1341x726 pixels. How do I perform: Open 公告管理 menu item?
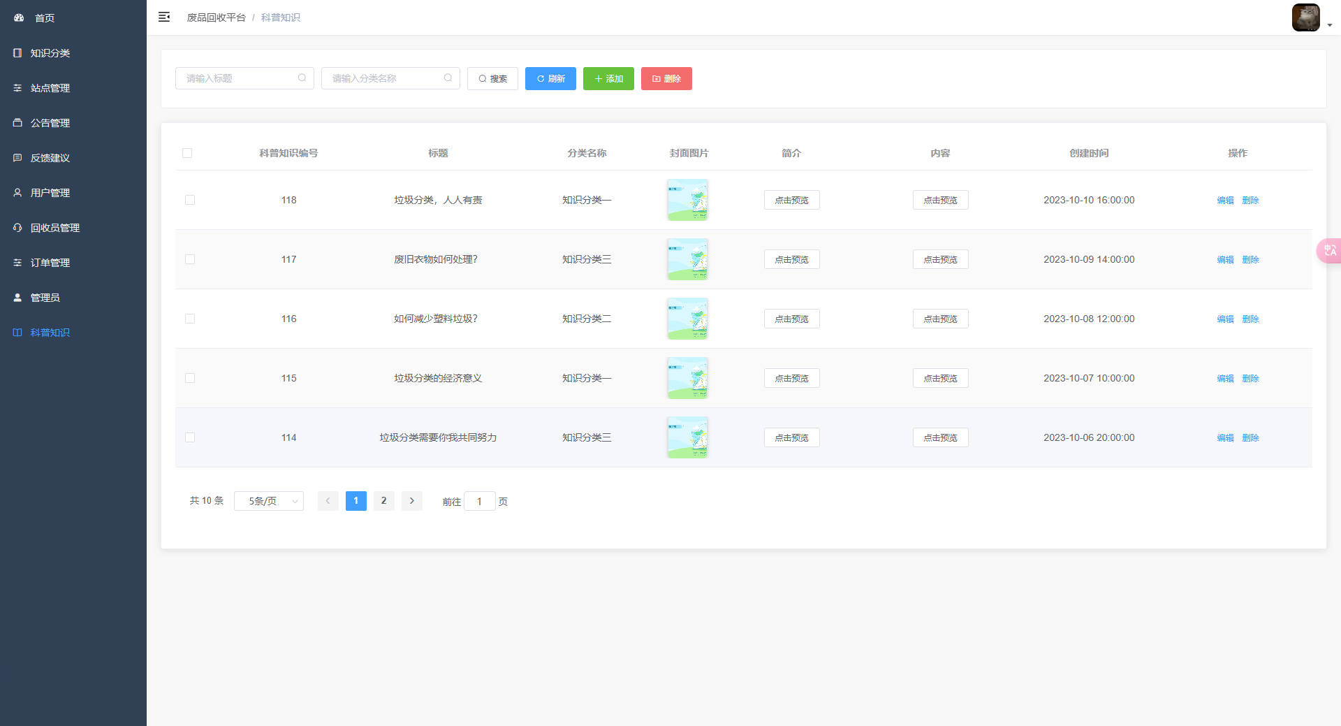point(73,123)
